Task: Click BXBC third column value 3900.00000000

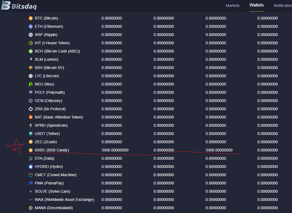Action: pos(219,150)
